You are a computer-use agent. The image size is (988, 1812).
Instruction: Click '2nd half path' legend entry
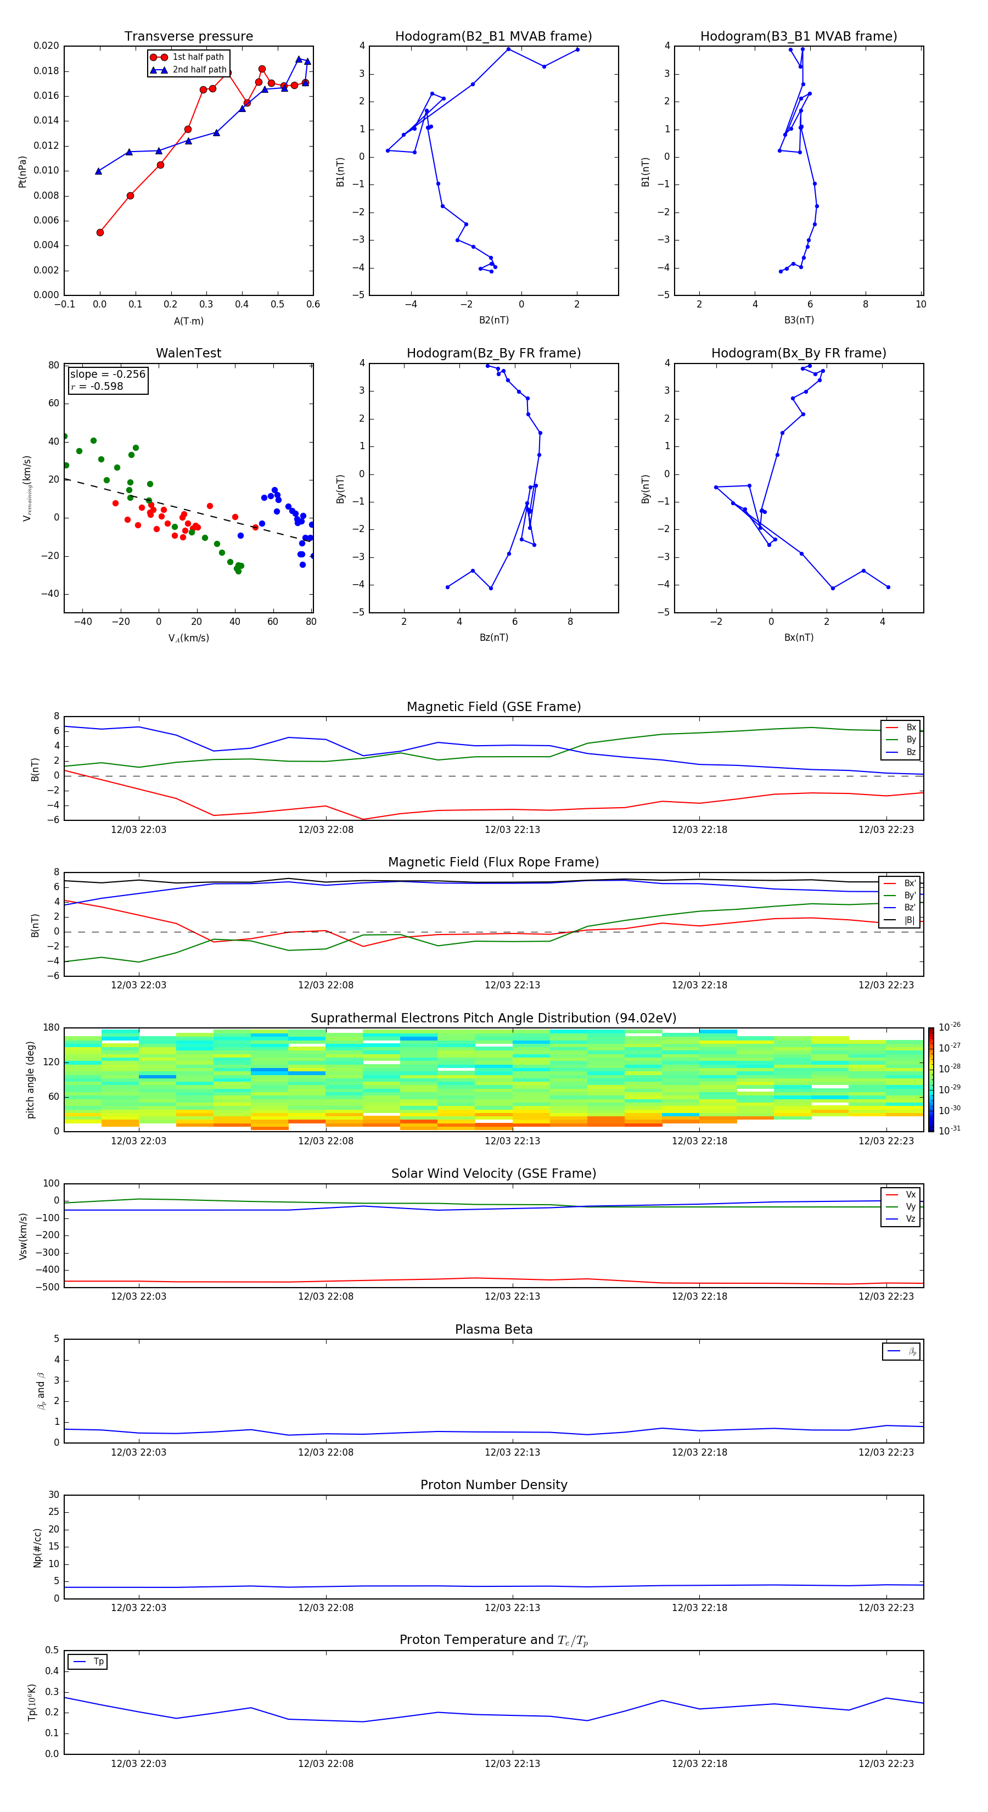click(188, 70)
